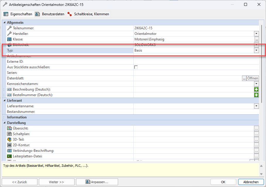Viewport: 266px width, 187px height.
Task: Click the 2D-Kontur icon
Action: coord(9,145)
